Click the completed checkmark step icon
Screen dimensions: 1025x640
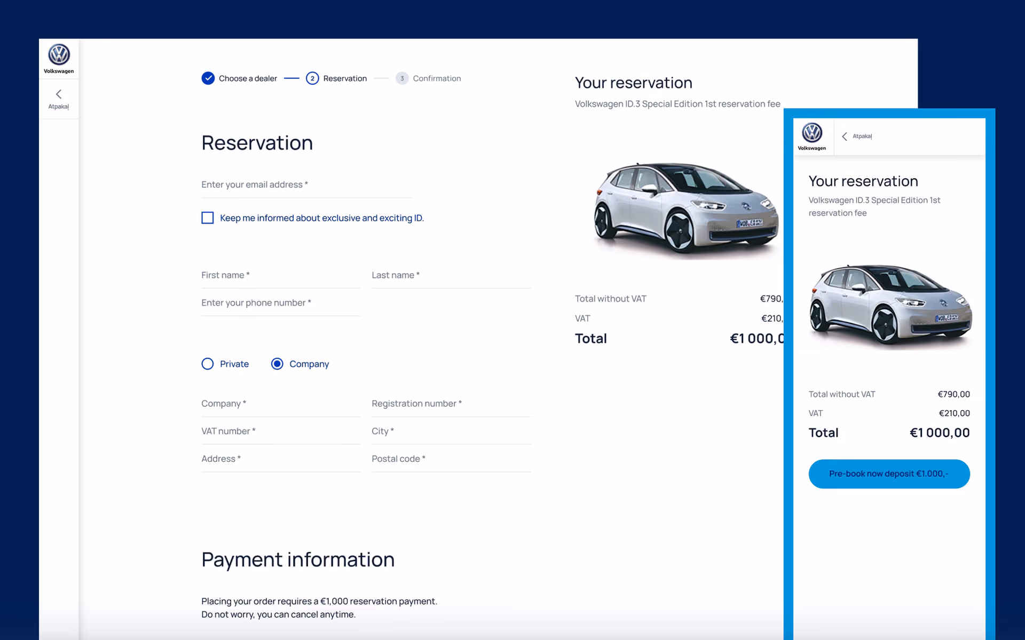point(208,78)
